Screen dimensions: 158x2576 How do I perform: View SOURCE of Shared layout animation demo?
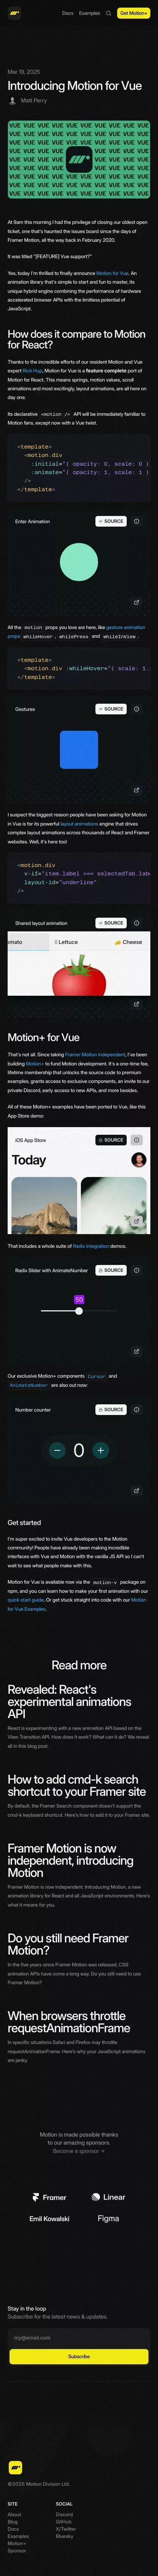point(111,923)
